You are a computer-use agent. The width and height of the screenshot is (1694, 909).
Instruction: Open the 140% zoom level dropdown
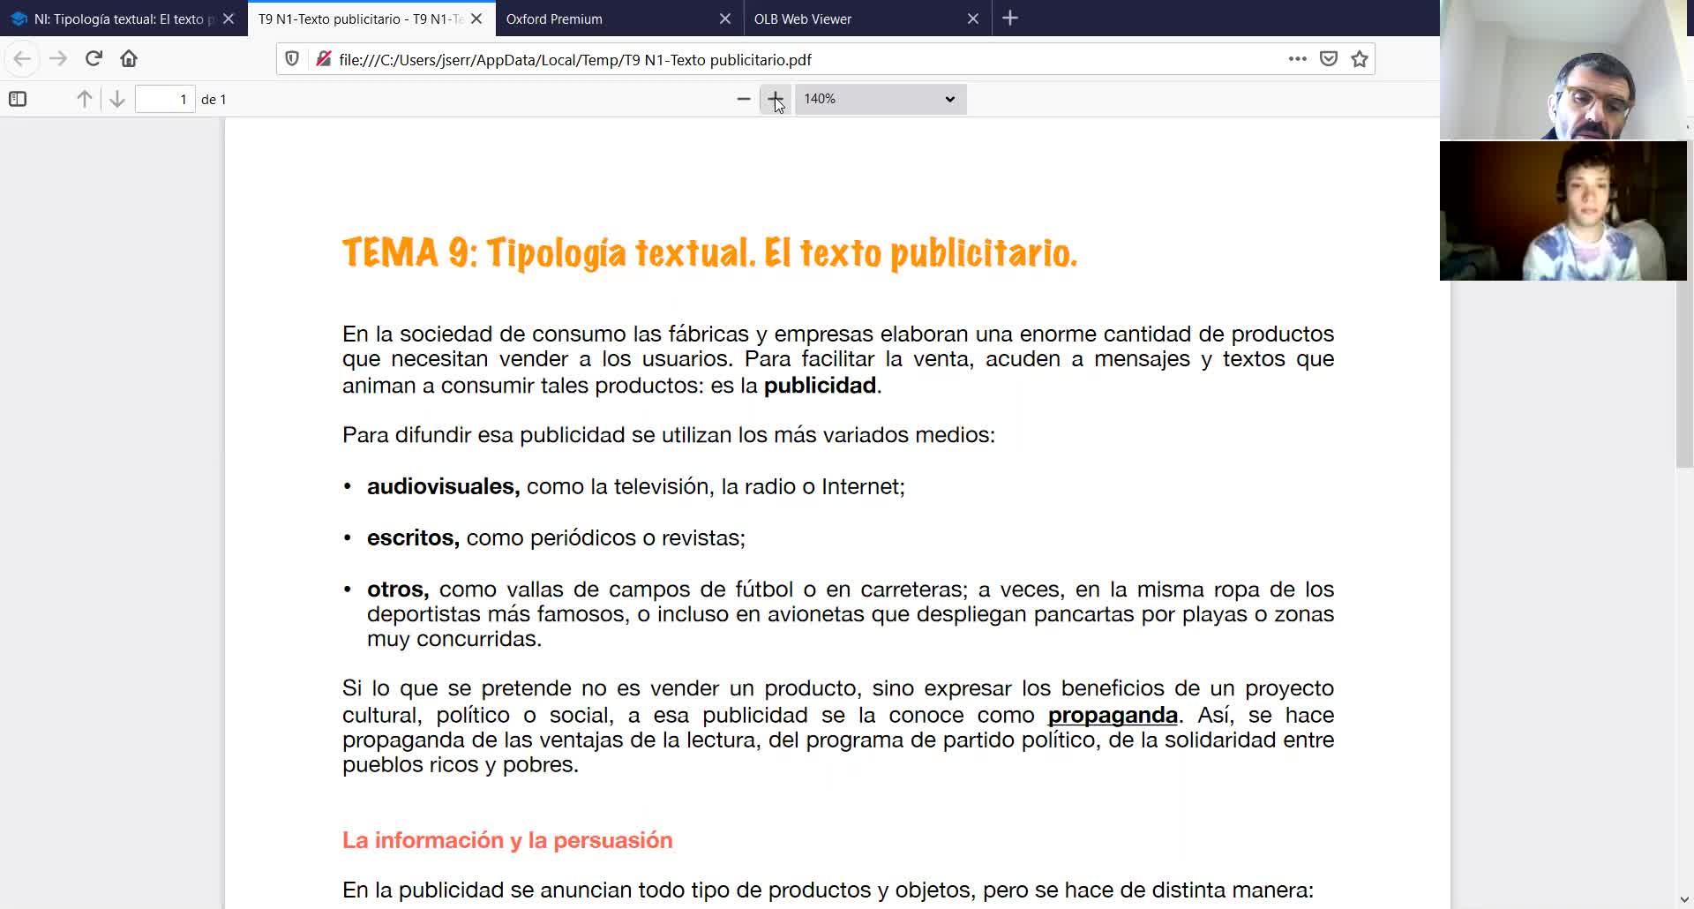tap(881, 99)
